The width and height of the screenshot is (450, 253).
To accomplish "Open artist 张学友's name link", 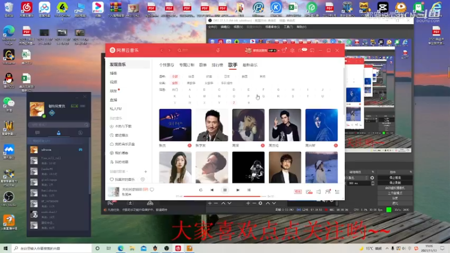I will [201, 146].
